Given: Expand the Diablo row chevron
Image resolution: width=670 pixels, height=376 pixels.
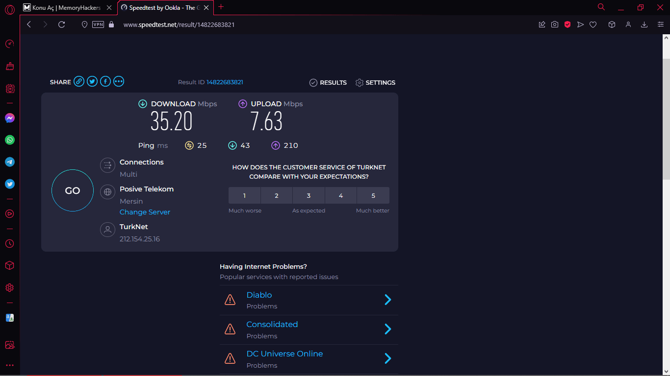Looking at the screenshot, I should [387, 300].
